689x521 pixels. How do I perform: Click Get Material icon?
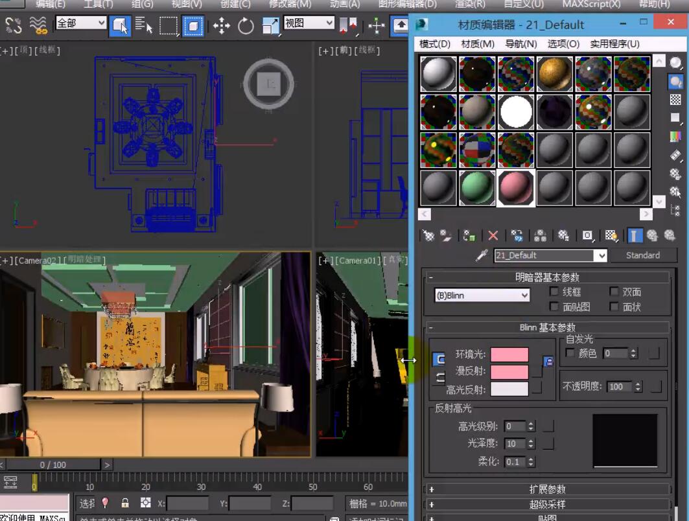(x=428, y=236)
